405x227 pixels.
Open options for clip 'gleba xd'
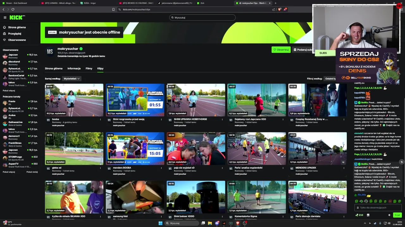[101, 168]
